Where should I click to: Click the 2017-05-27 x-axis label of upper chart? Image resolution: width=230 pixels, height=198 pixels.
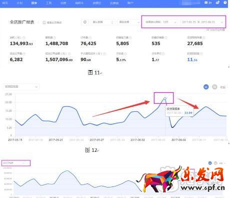point(96,140)
